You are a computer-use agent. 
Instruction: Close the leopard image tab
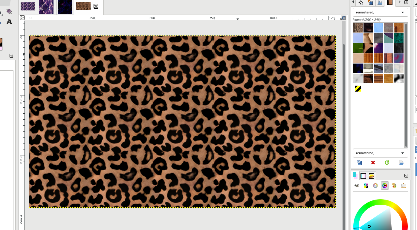click(x=96, y=6)
